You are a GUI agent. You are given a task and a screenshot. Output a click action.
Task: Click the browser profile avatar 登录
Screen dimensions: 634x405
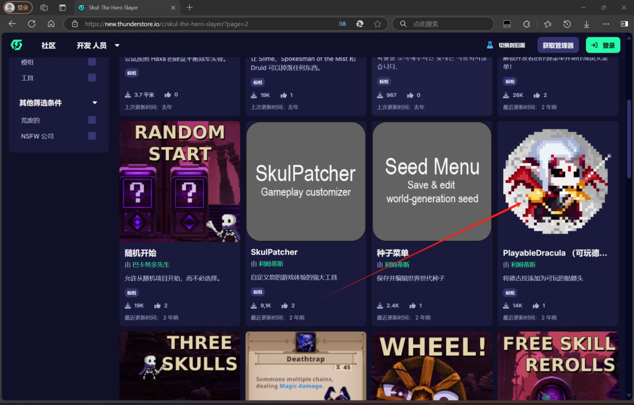pos(18,7)
